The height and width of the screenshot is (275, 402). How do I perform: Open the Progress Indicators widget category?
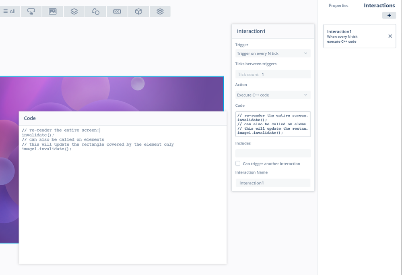117,12
